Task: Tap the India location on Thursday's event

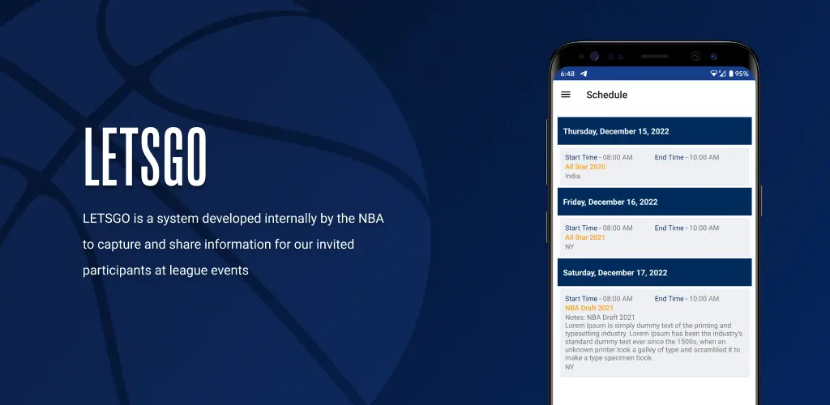Action: [572, 176]
